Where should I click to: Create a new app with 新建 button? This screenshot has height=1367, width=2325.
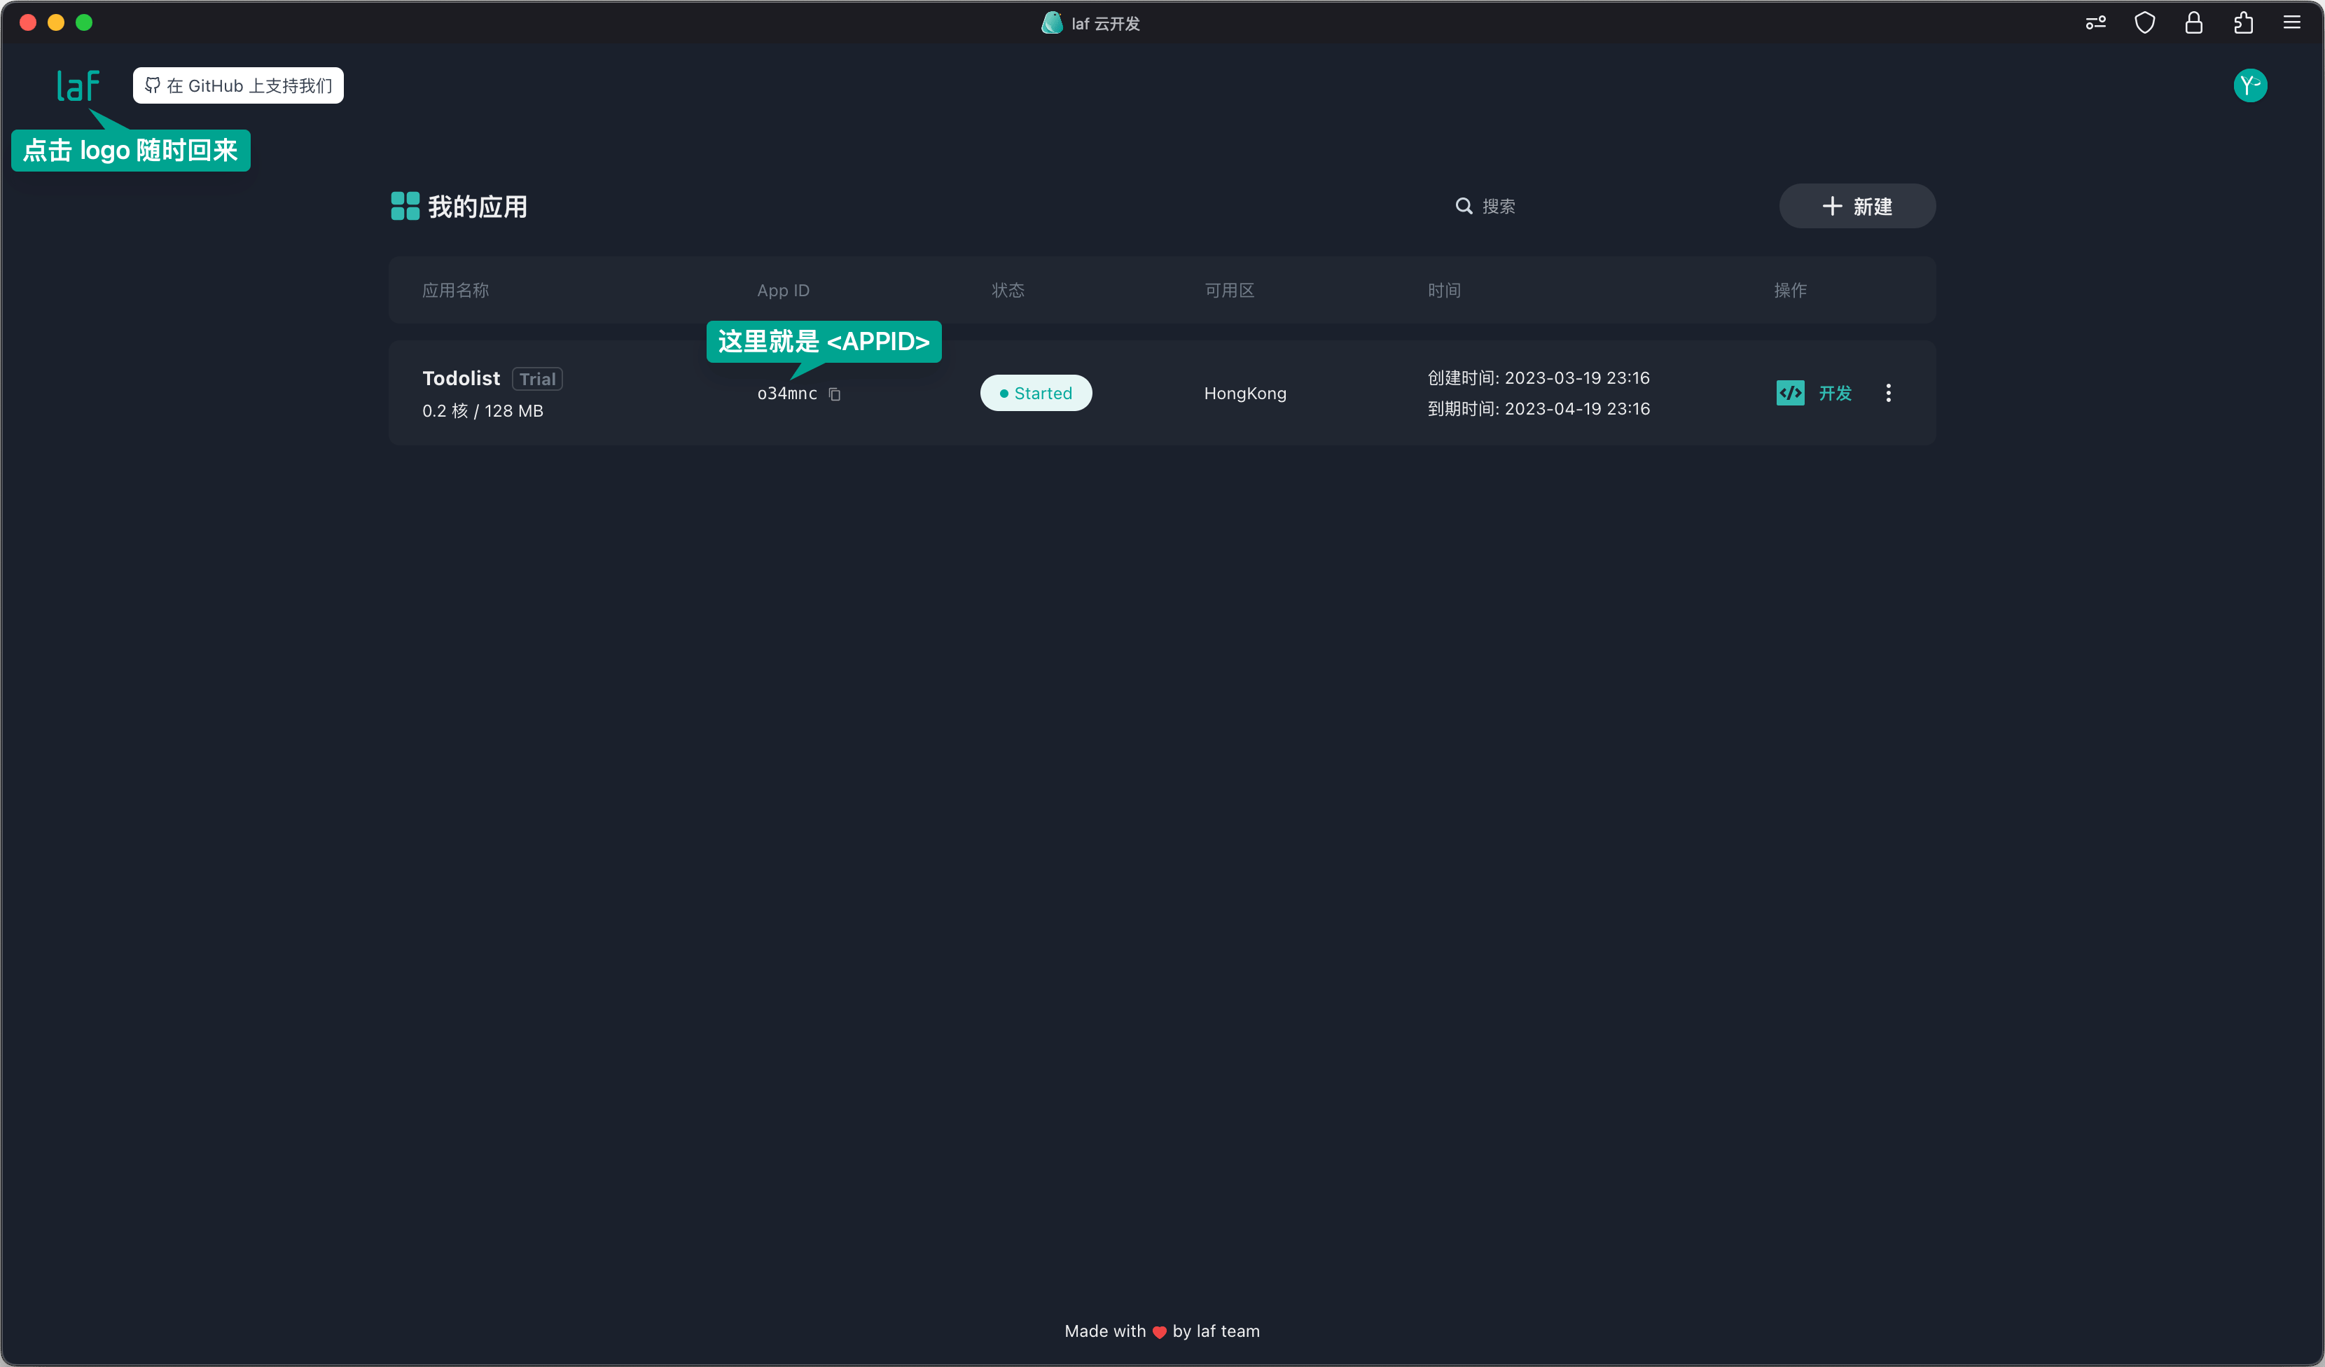click(1856, 206)
